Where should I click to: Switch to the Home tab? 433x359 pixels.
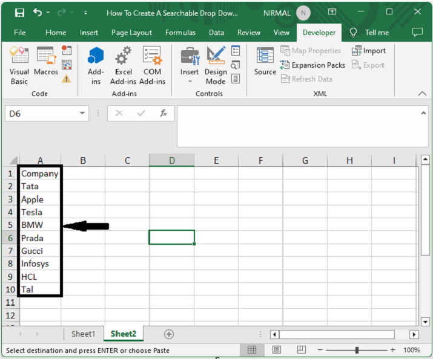(56, 33)
